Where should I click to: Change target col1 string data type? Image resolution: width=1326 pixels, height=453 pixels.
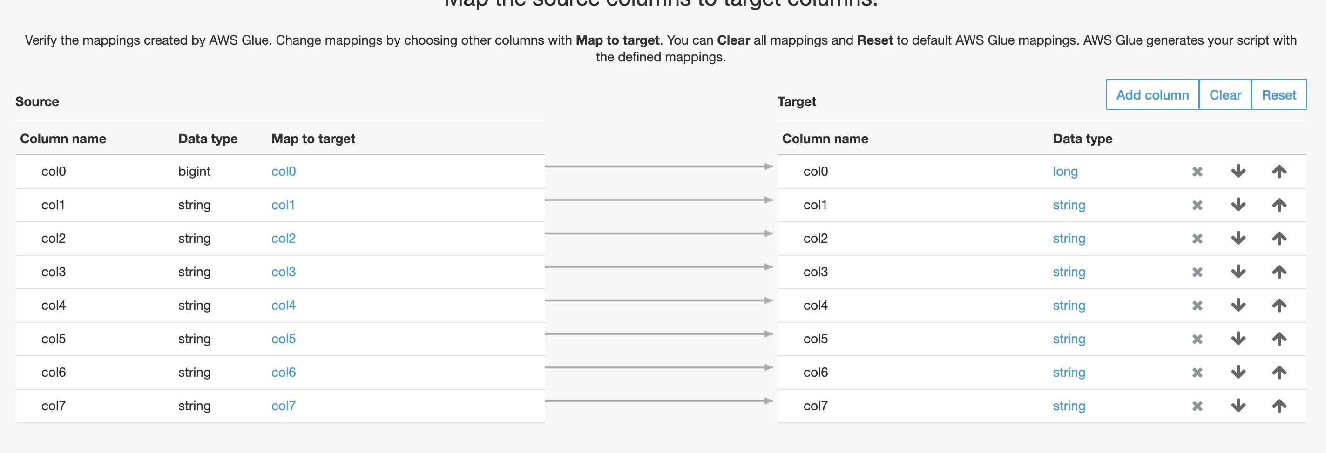point(1069,205)
